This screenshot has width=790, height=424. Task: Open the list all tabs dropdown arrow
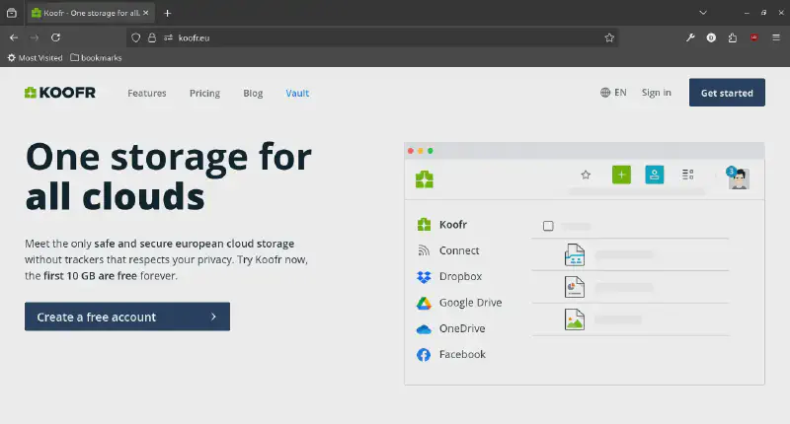[x=703, y=13]
